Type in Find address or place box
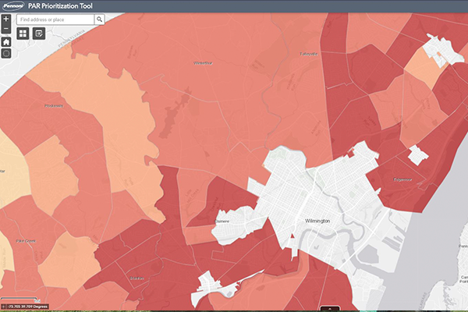This screenshot has width=468, height=312. [x=55, y=19]
